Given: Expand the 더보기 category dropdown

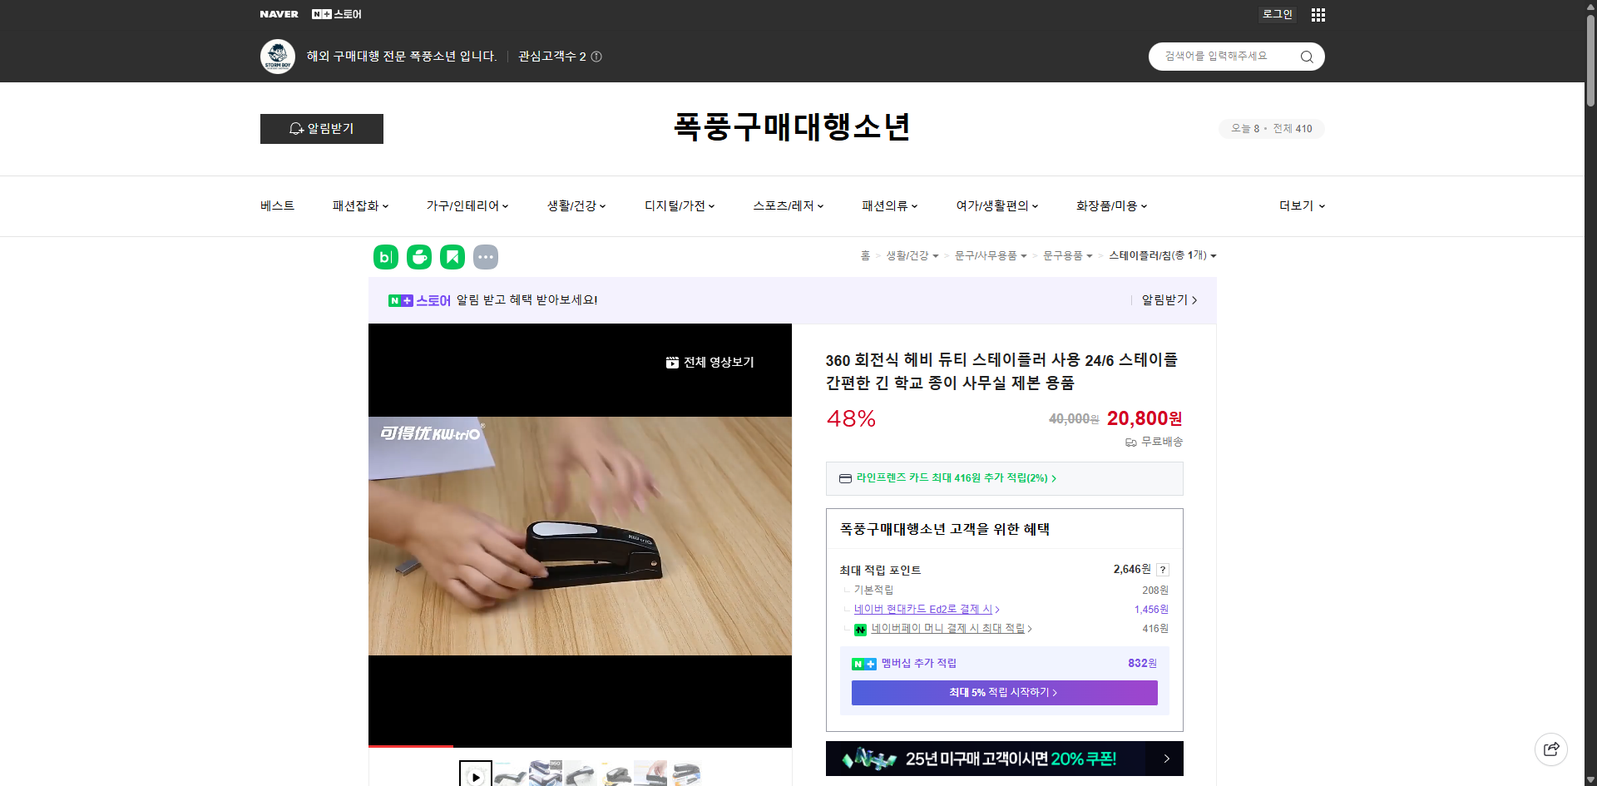Looking at the screenshot, I should point(1301,205).
